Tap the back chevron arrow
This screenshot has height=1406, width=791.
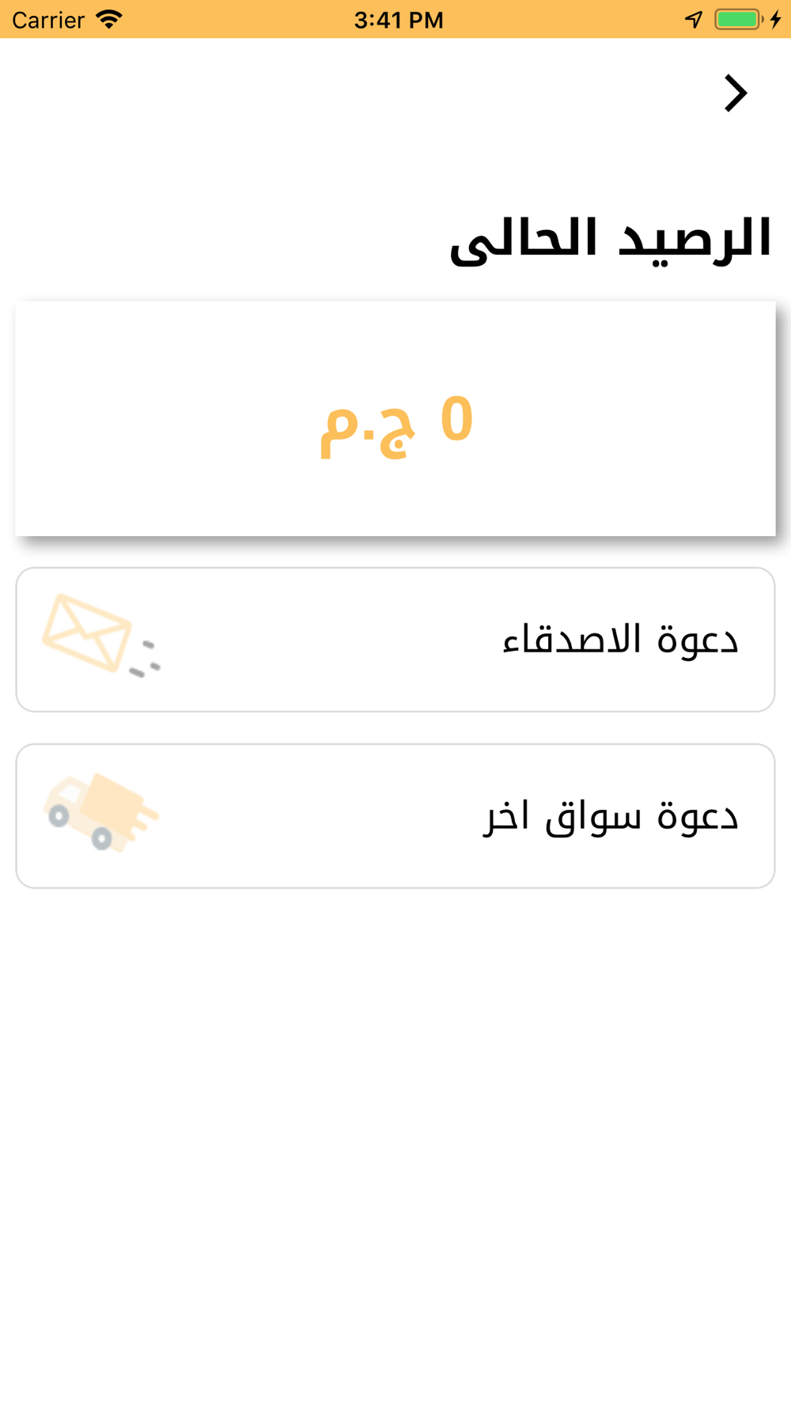(x=736, y=93)
